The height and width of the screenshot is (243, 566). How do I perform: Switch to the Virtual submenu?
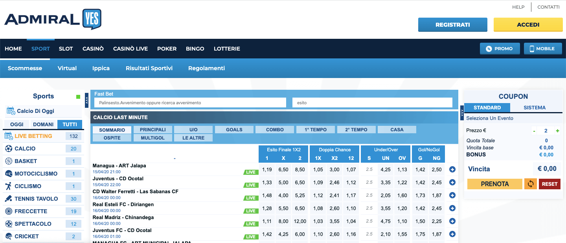(67, 68)
